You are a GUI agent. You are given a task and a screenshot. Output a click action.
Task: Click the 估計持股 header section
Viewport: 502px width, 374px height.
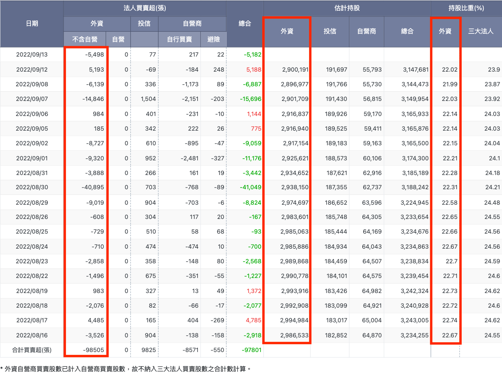pos(346,7)
